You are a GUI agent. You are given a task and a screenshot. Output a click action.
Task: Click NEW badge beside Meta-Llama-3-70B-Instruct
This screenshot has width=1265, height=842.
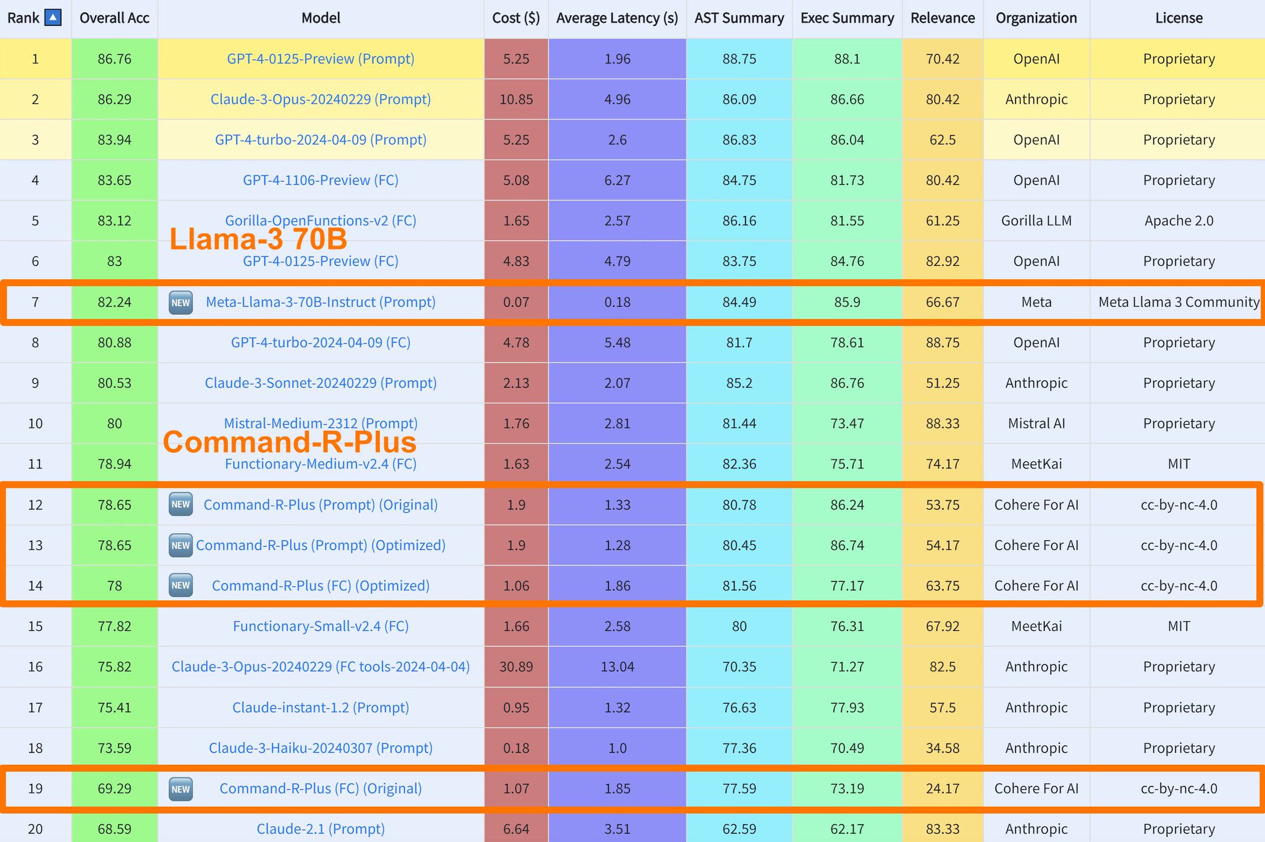[180, 302]
